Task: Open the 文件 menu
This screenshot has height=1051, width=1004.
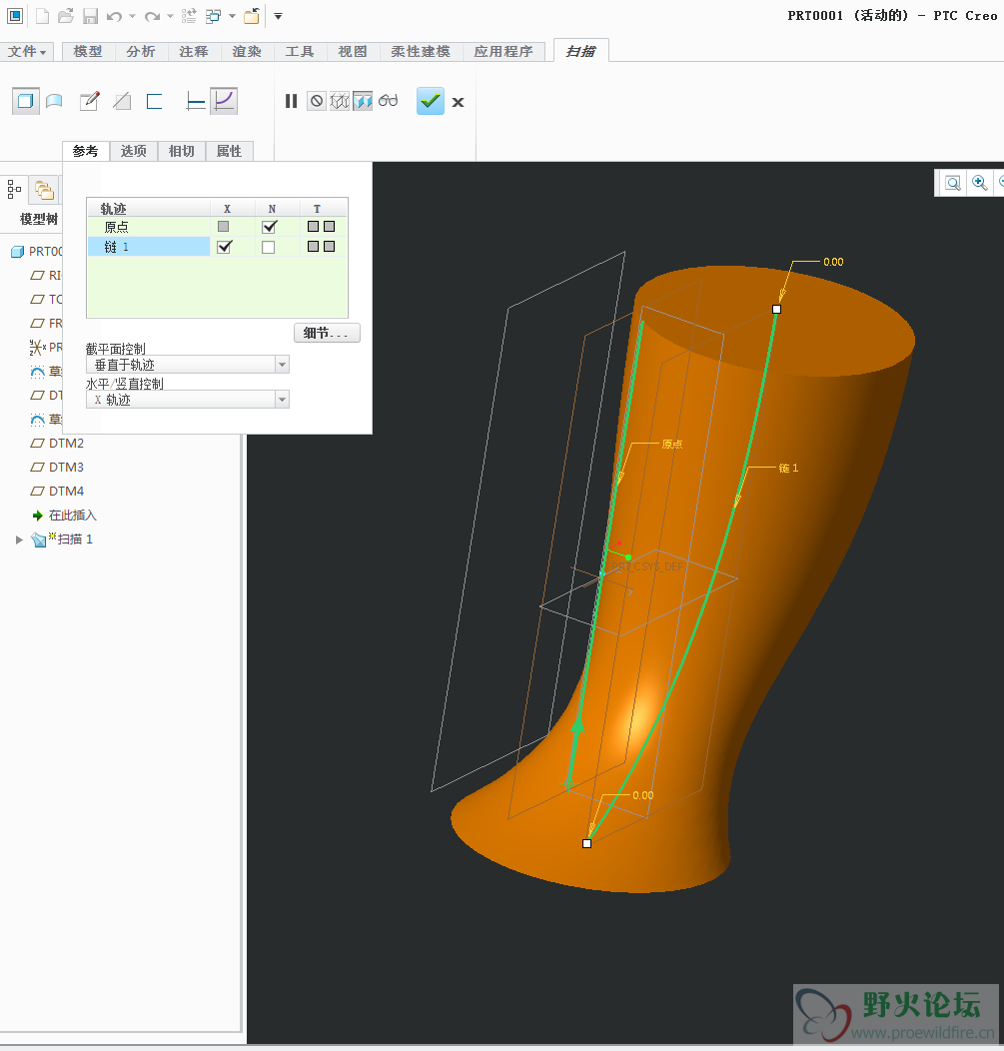Action: 27,52
